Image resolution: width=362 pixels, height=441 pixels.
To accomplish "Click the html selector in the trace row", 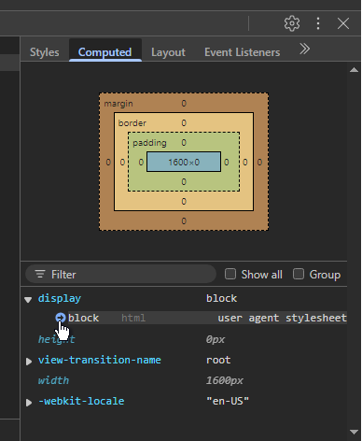I will (133, 318).
